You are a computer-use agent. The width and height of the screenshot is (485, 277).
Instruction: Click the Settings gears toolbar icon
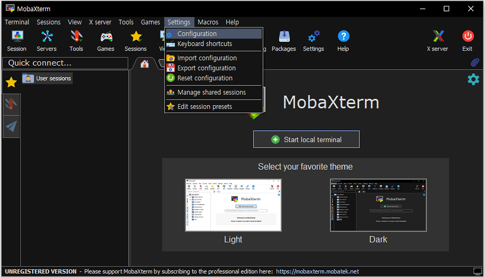(x=313, y=41)
